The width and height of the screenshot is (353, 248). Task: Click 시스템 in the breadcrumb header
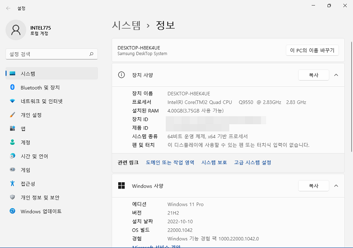pos(126,25)
